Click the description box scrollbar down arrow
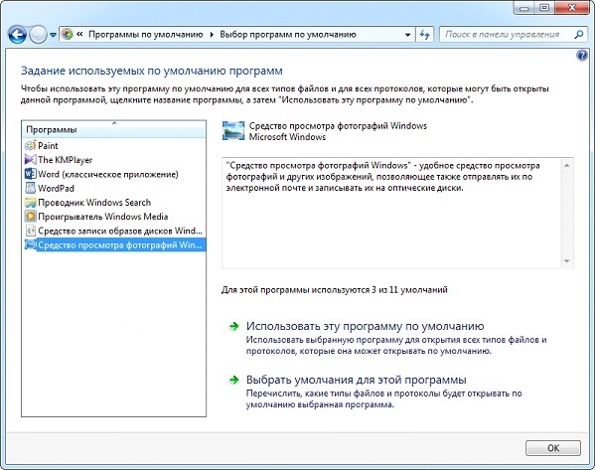 [x=567, y=261]
